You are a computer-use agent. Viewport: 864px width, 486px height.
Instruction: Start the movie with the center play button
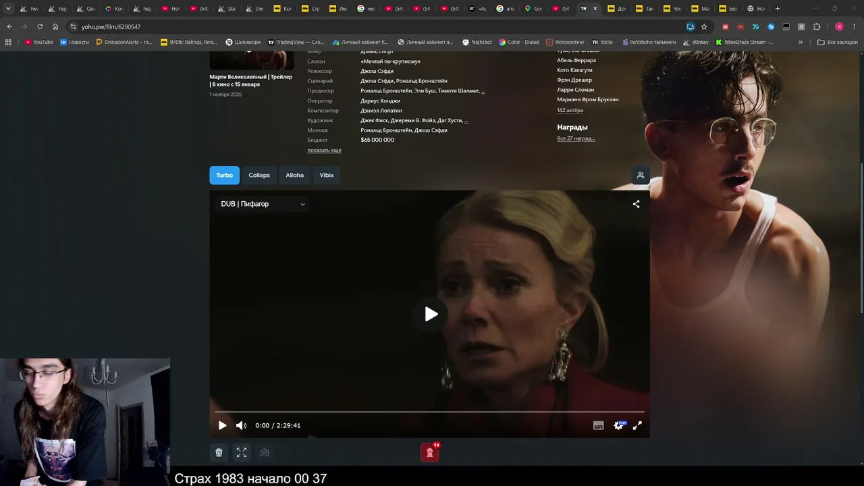point(431,314)
